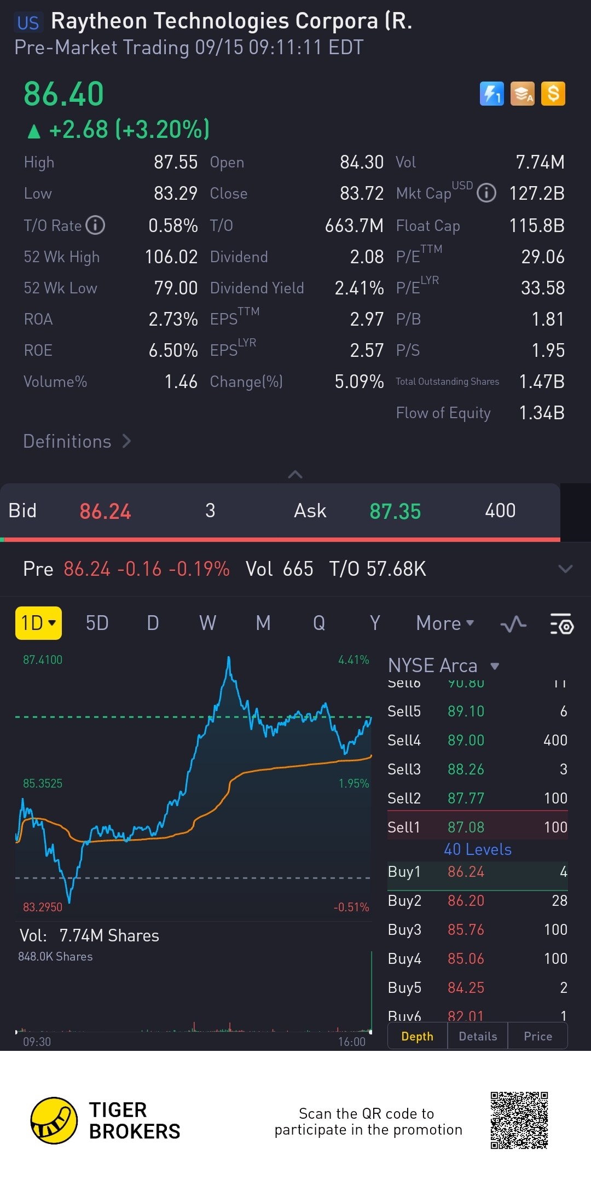Open the More timeframes dropdown
The width and height of the screenshot is (591, 1191).
(x=445, y=623)
